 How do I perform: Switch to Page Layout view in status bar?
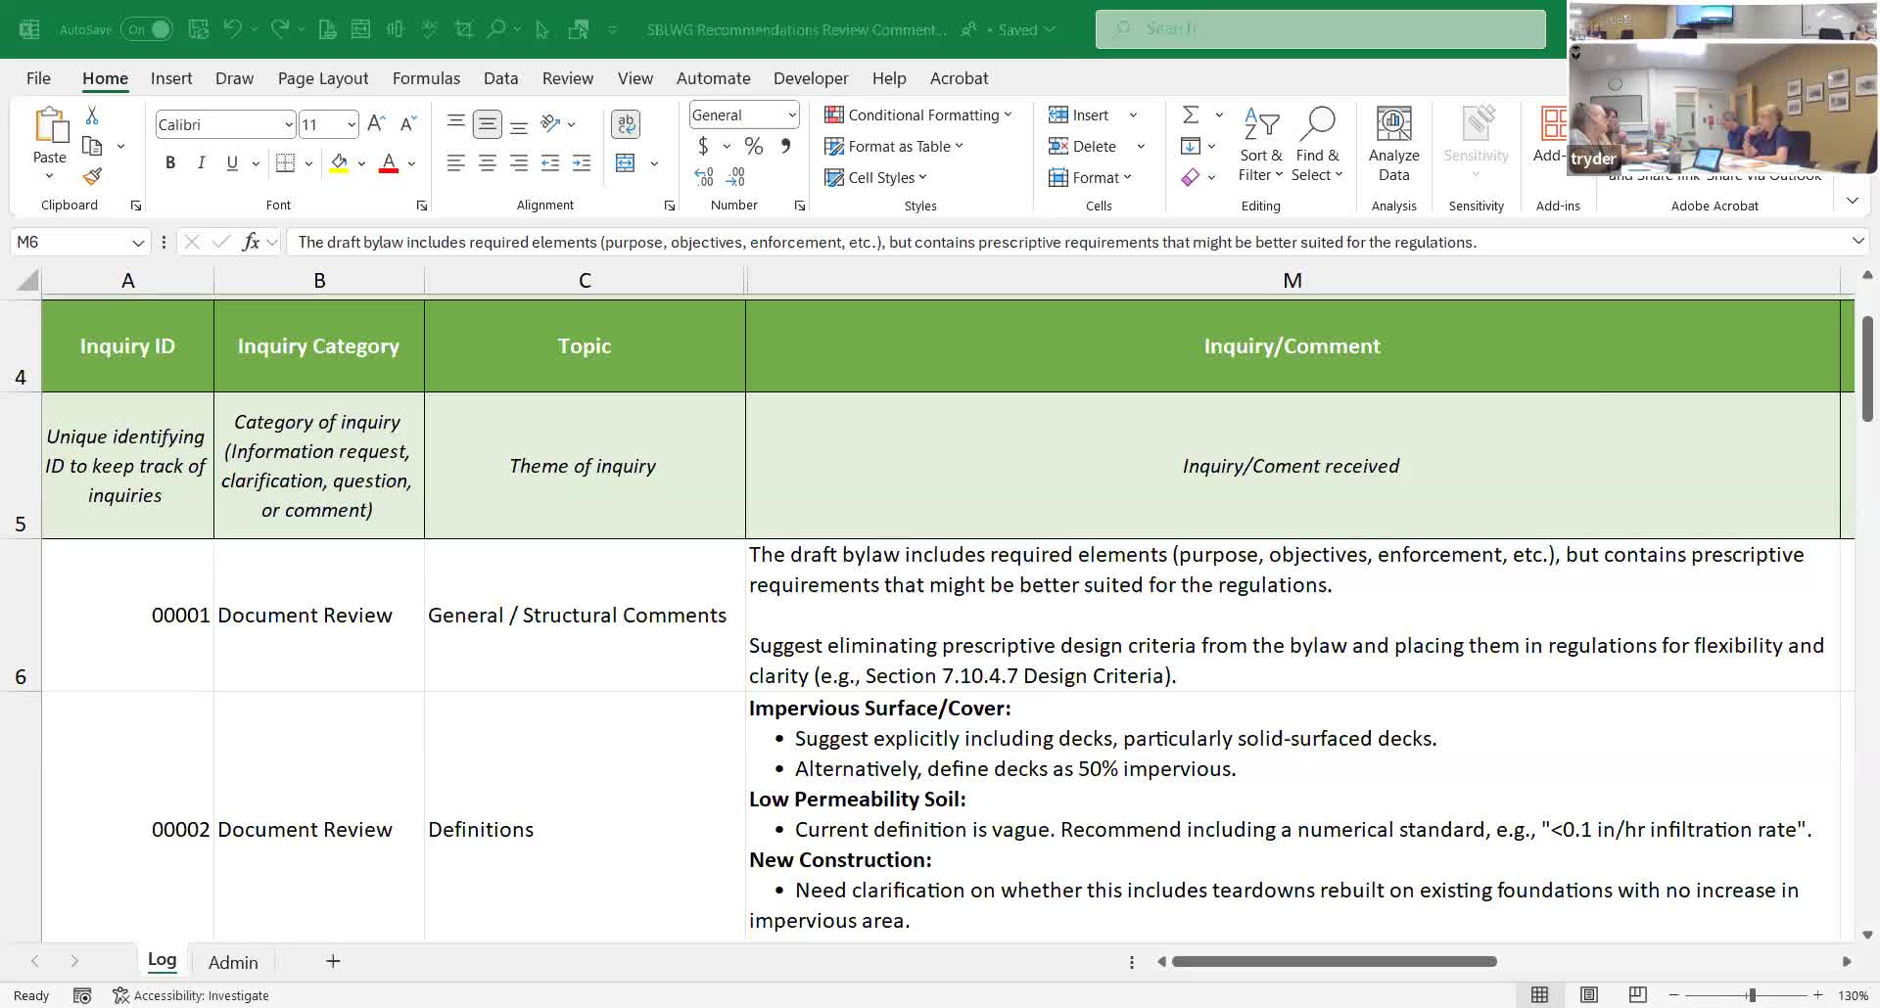[1588, 995]
